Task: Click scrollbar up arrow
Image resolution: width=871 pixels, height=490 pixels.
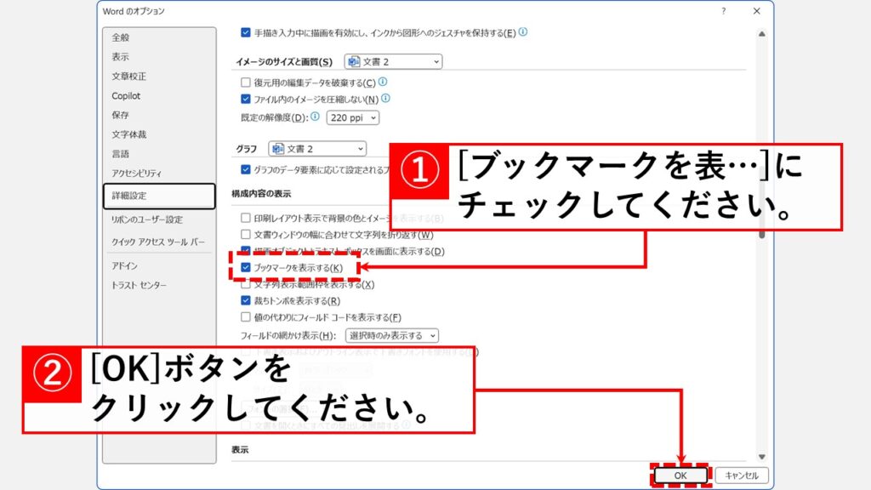Action: (762, 34)
